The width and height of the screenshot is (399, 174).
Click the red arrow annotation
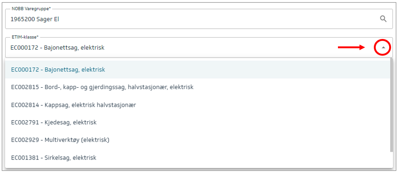[x=351, y=47]
